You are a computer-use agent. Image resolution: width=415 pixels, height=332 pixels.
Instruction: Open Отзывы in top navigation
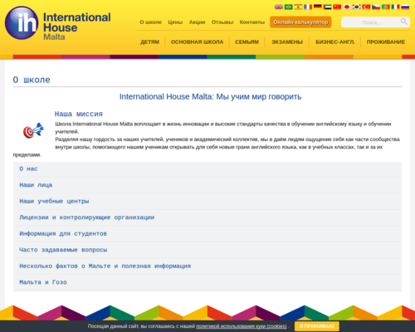222,22
